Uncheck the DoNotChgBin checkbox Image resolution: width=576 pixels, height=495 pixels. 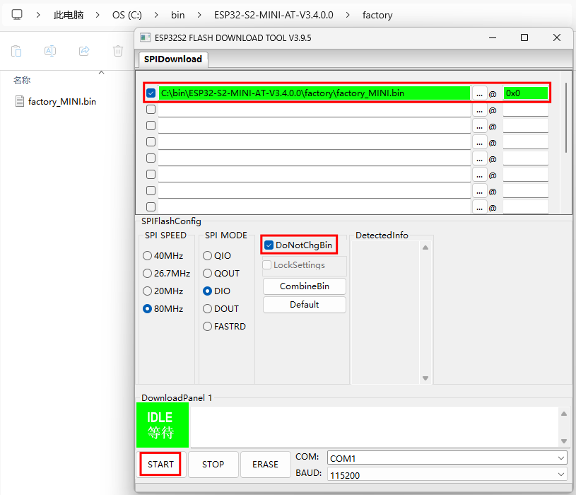(x=269, y=245)
